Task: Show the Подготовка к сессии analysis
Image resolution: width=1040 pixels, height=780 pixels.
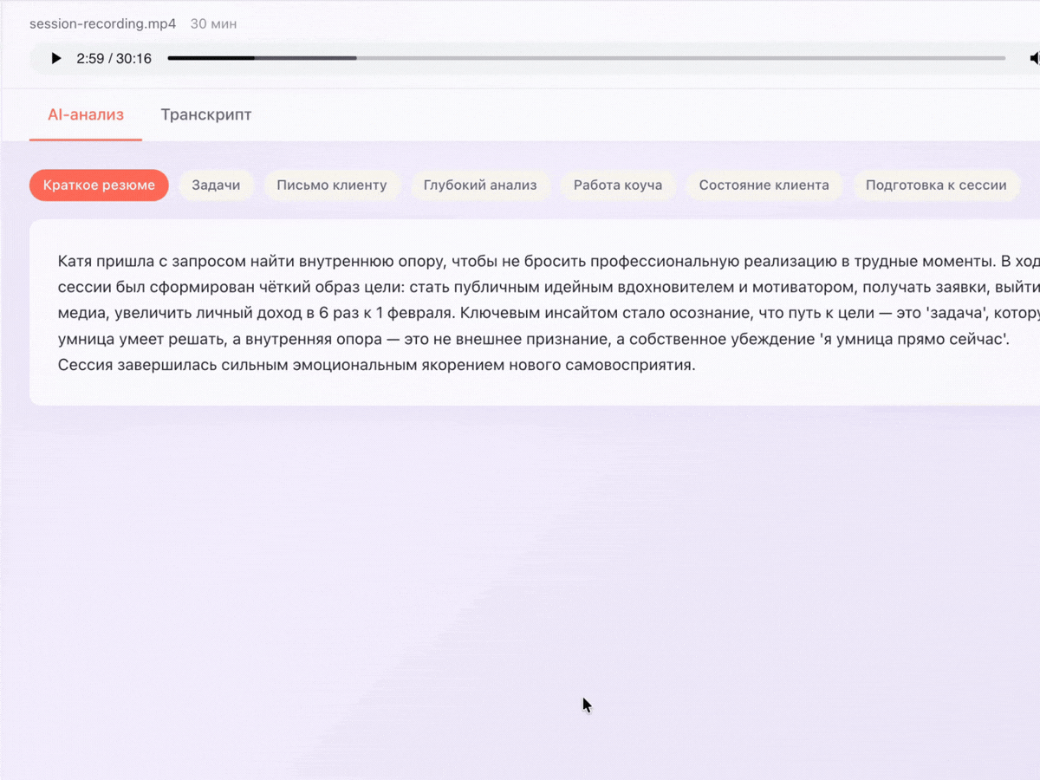Action: [x=936, y=185]
